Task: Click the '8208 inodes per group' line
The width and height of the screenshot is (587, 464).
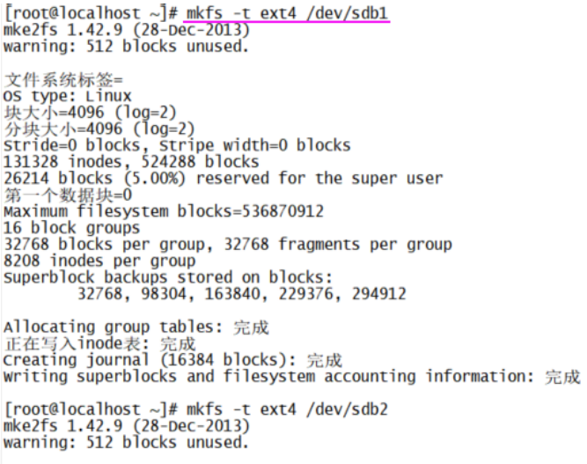Action: [99, 261]
